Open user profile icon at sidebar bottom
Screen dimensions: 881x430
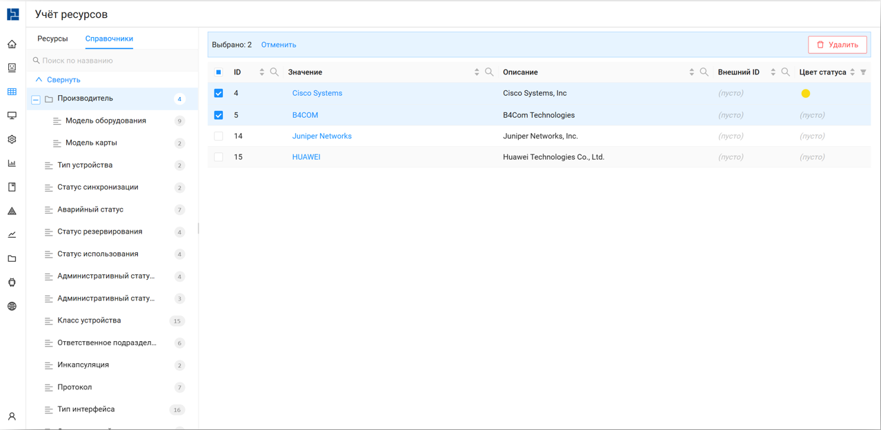[12, 416]
